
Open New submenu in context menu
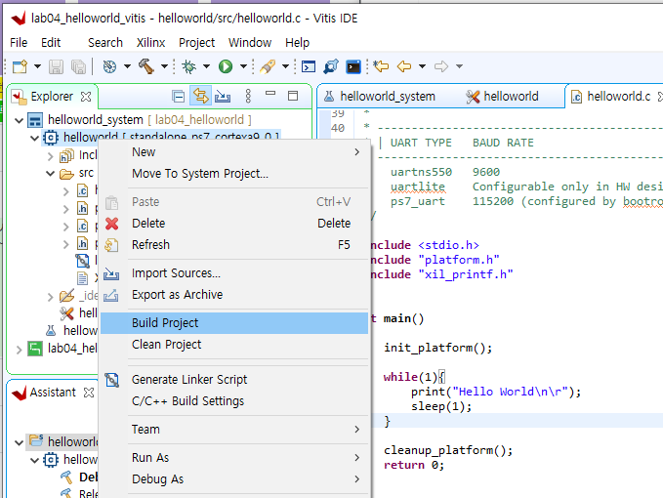point(234,152)
